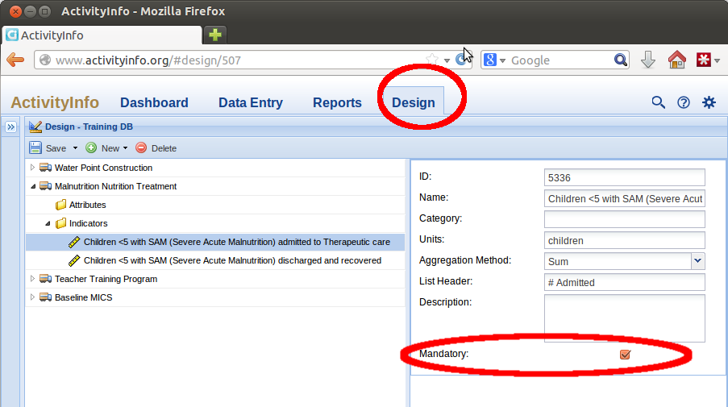Click the new tab plus button

(215, 35)
